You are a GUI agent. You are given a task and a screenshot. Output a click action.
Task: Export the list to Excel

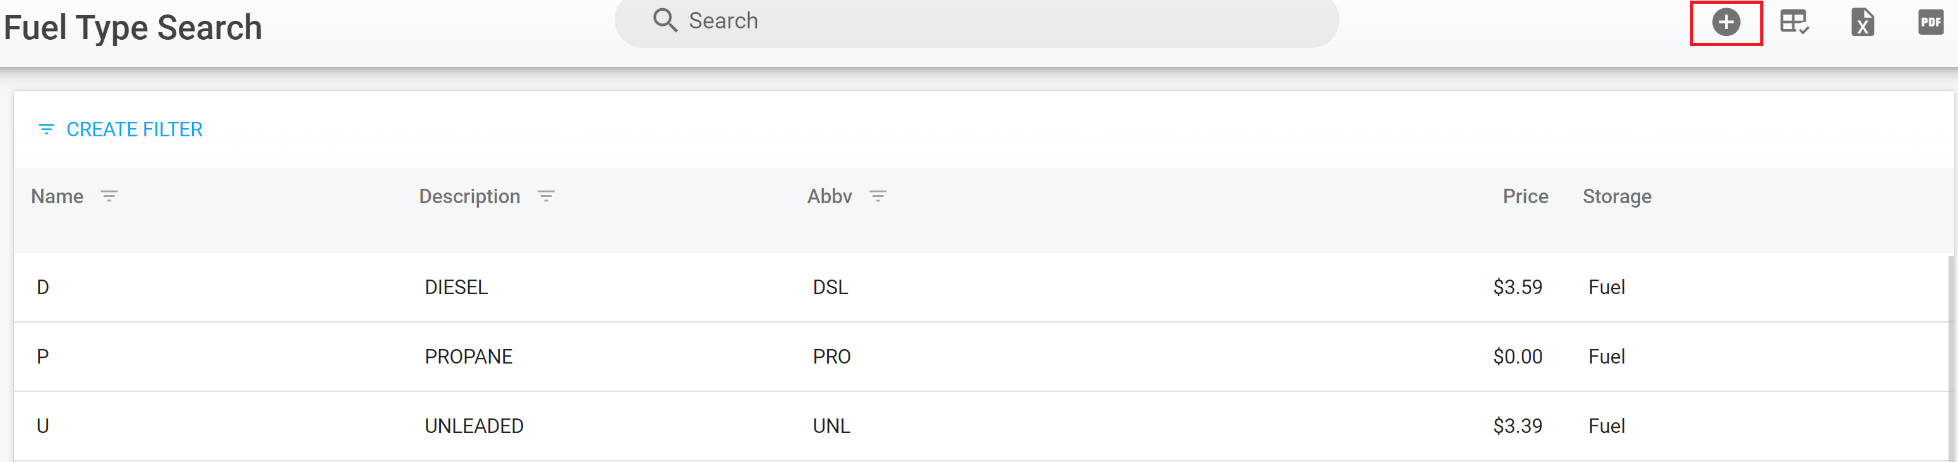tap(1861, 22)
